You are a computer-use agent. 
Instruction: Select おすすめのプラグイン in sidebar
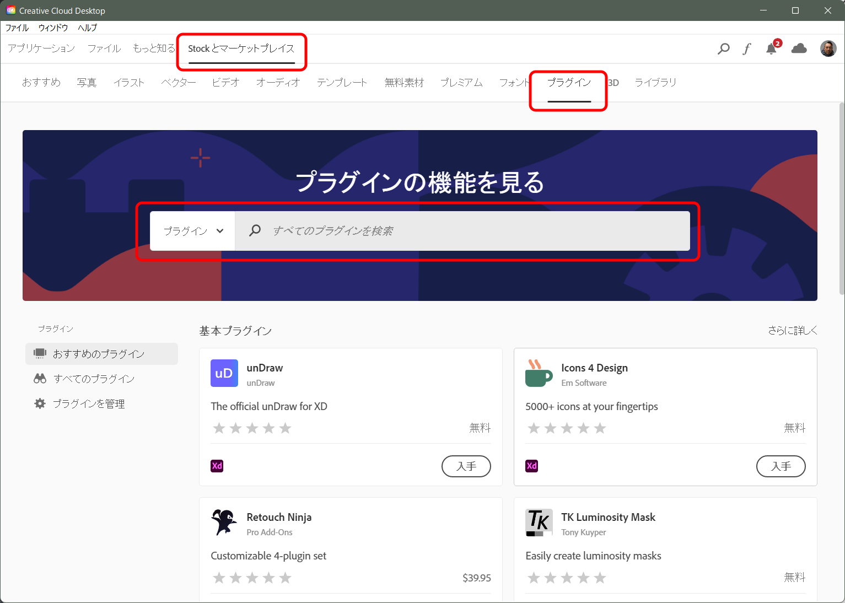(x=101, y=354)
